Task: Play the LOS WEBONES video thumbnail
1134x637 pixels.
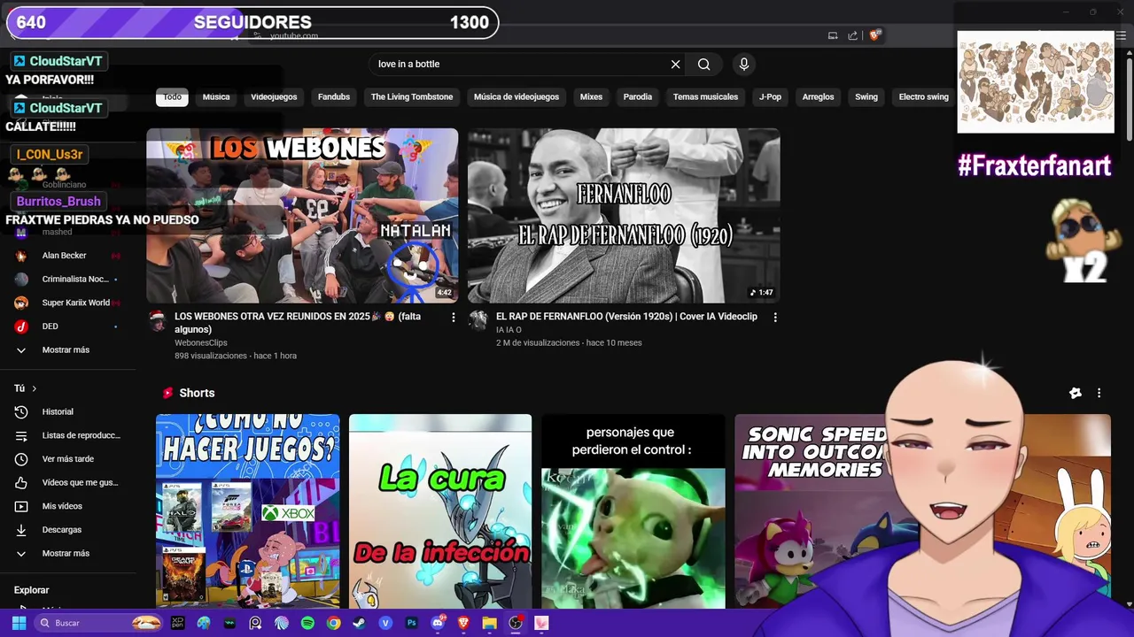Action: (x=302, y=216)
